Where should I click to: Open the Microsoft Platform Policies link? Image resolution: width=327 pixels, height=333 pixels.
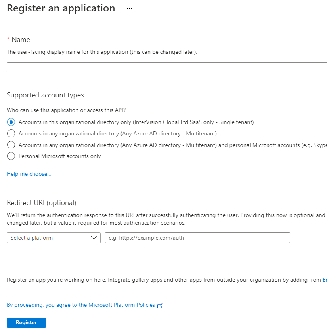pyautogui.click(x=81, y=305)
